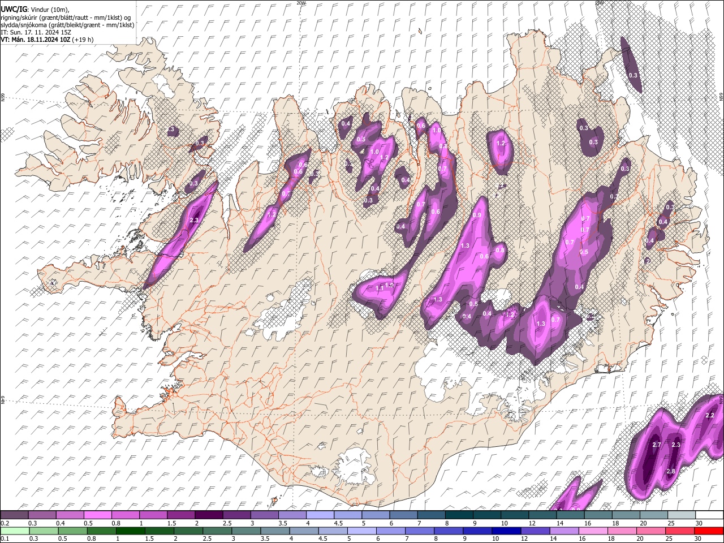The image size is (724, 543).
Task: Click the 0.9 precipitation value on the map
Action: pyautogui.click(x=477, y=215)
